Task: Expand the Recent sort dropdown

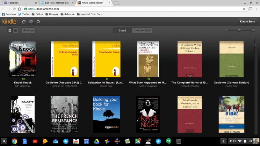Action: 28,30
